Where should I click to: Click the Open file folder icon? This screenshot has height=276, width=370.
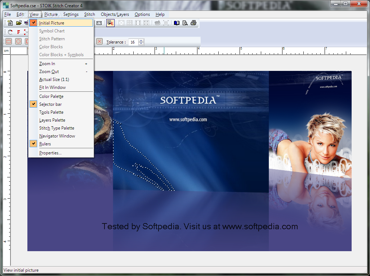[x=19, y=23]
